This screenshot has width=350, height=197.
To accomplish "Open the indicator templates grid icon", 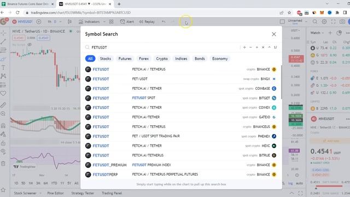I will 111,22.
